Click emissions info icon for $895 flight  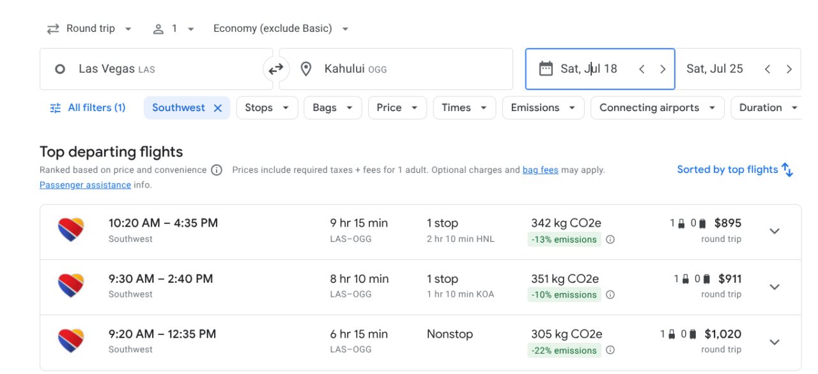(x=610, y=239)
